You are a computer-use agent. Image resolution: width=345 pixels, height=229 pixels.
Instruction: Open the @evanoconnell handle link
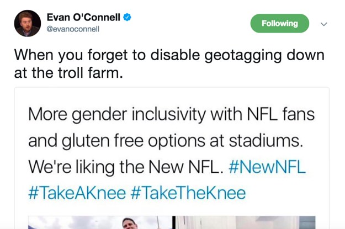pyautogui.click(x=72, y=29)
